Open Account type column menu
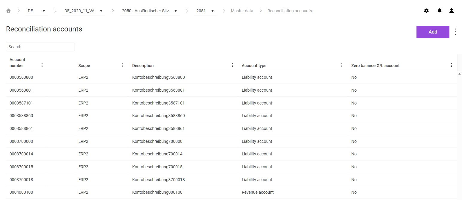 [342, 65]
